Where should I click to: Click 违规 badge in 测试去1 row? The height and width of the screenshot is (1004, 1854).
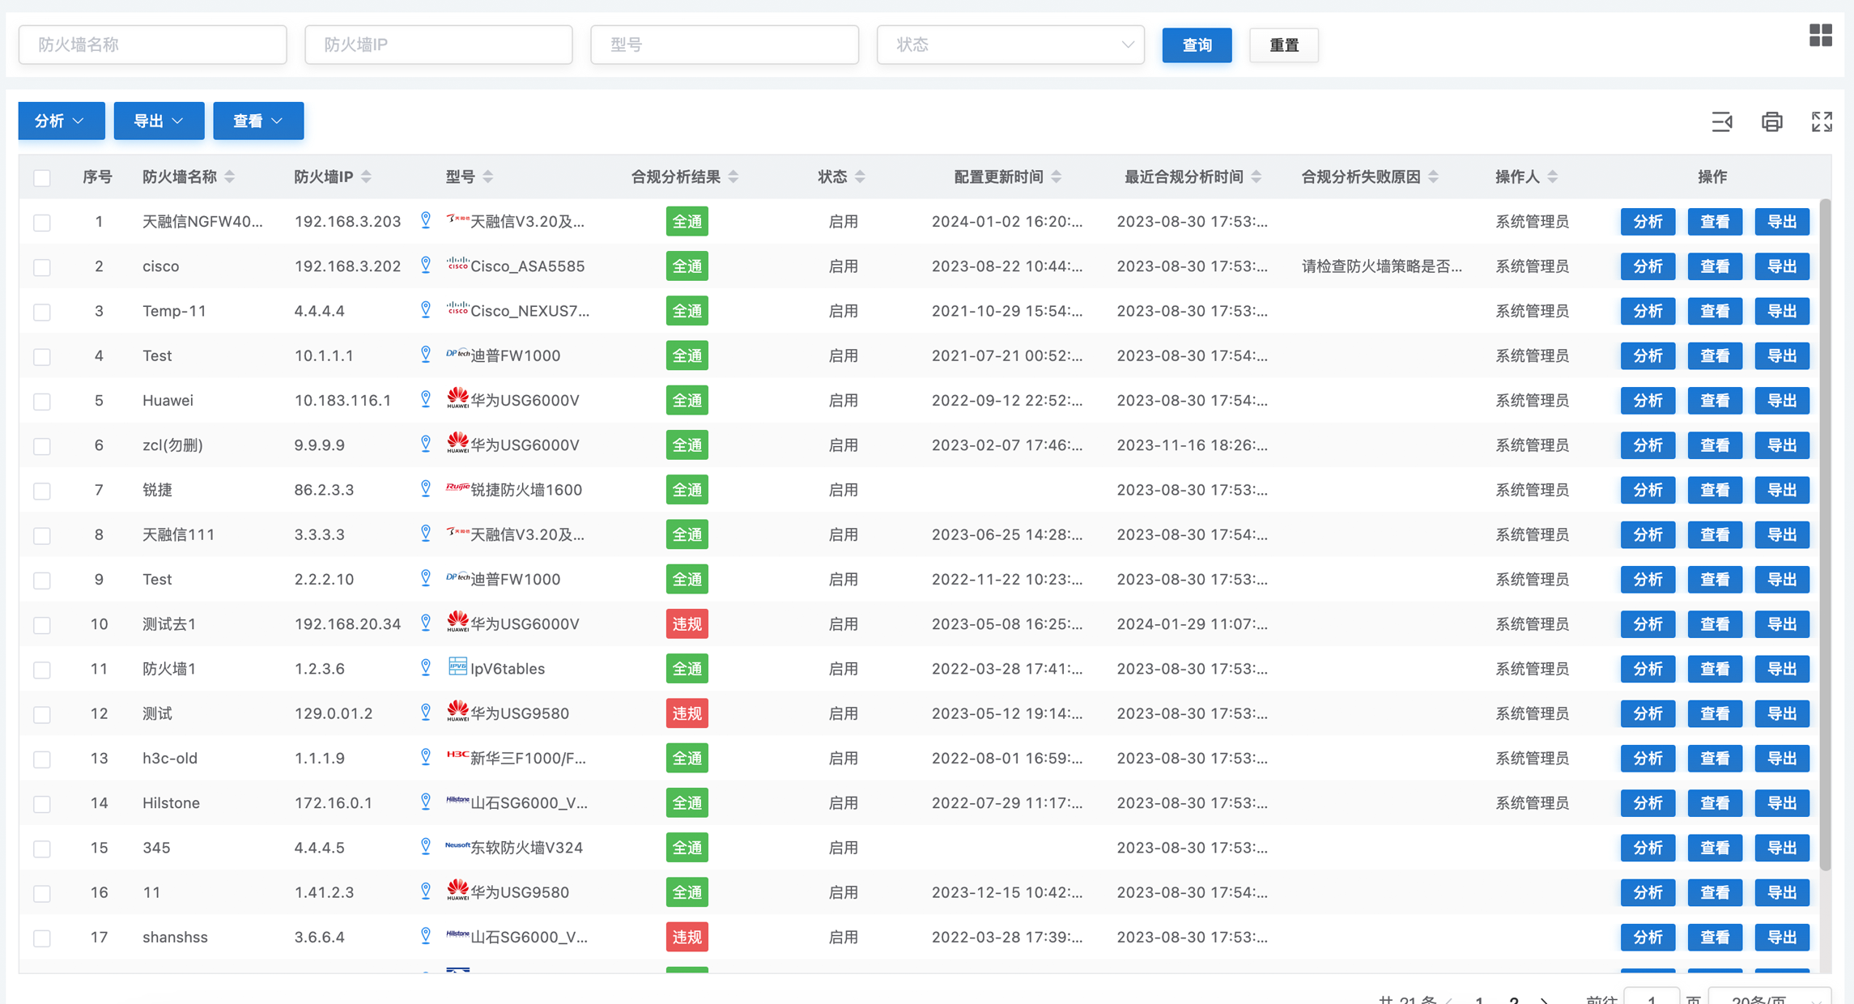click(x=687, y=624)
